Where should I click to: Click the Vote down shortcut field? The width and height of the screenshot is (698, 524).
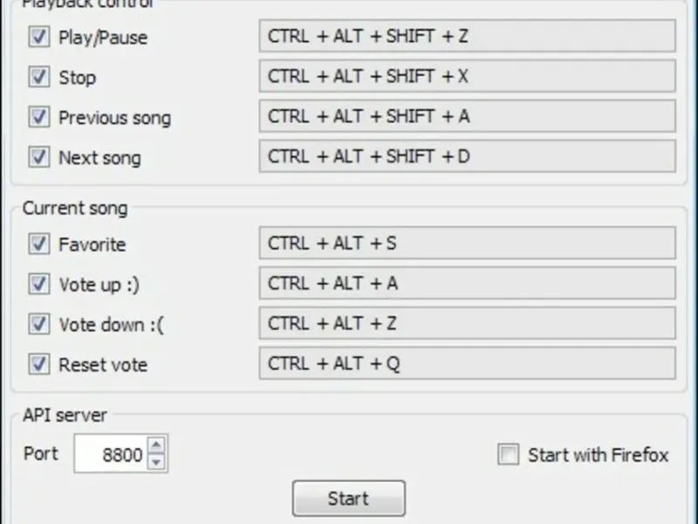(467, 324)
